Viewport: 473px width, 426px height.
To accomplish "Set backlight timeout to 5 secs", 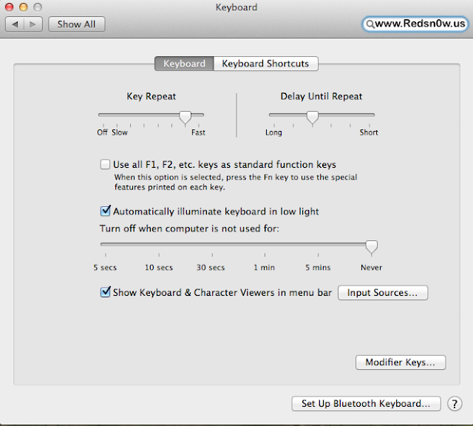I will pos(105,268).
